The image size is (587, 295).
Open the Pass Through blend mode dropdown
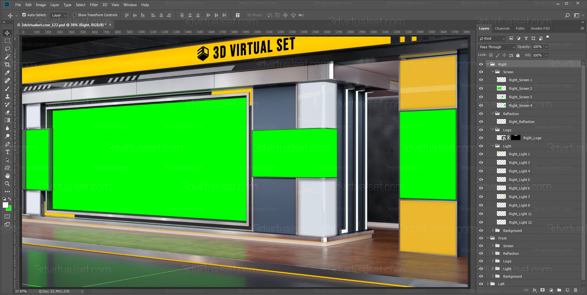(x=497, y=47)
